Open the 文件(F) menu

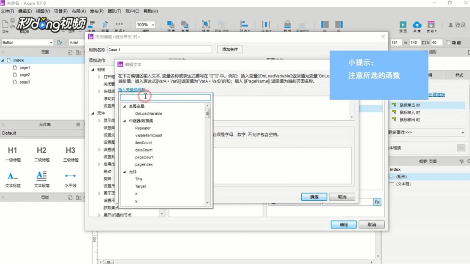coord(7,11)
